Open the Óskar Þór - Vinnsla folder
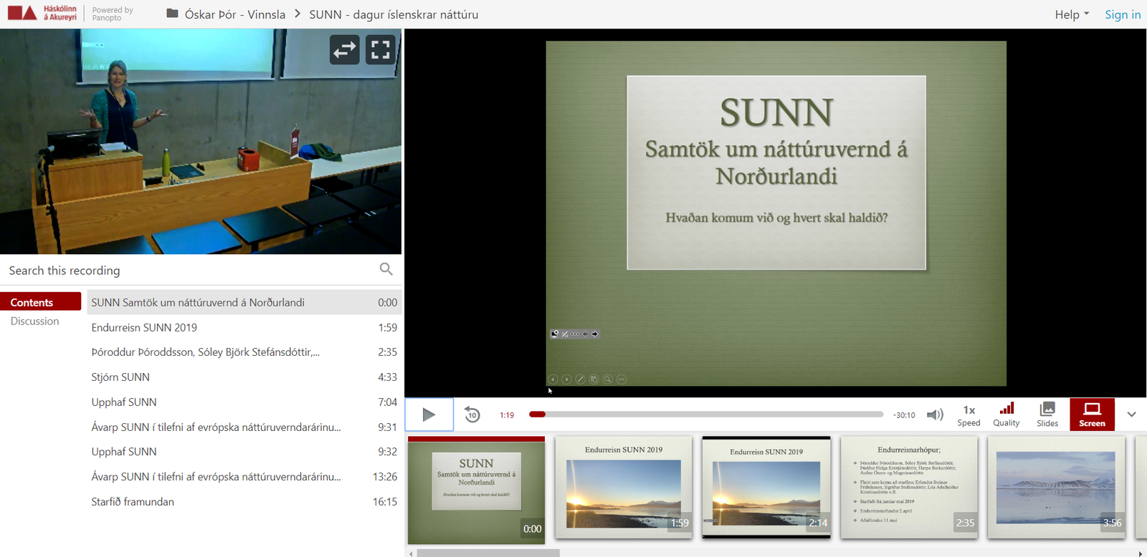Image resolution: width=1147 pixels, height=557 pixels. pyautogui.click(x=234, y=14)
